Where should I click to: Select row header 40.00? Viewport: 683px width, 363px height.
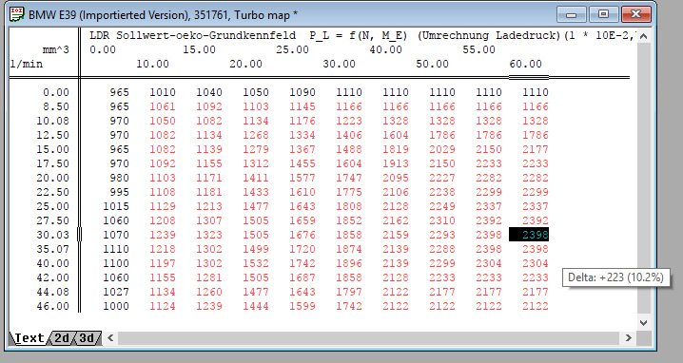pos(52,263)
